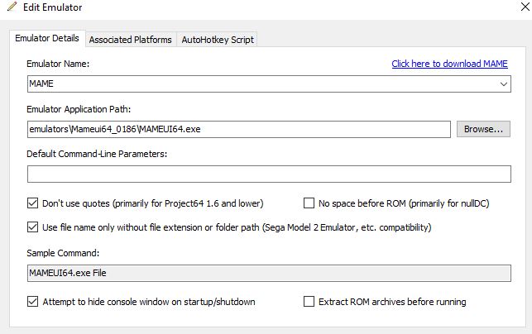Image resolution: width=532 pixels, height=334 pixels.
Task: Click the Emulator Application Path field
Action: (238, 130)
